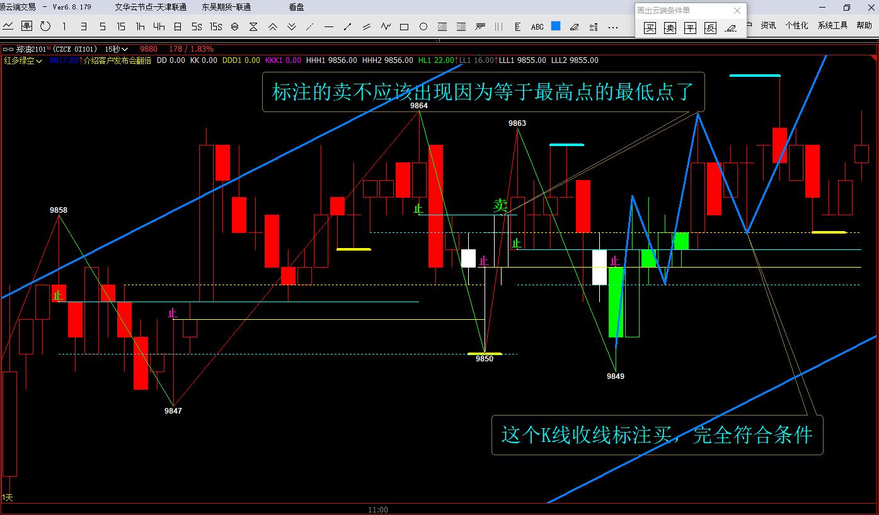Image resolution: width=879 pixels, height=515 pixels.
Task: Switch chart to 4h period
Action: [x=159, y=26]
